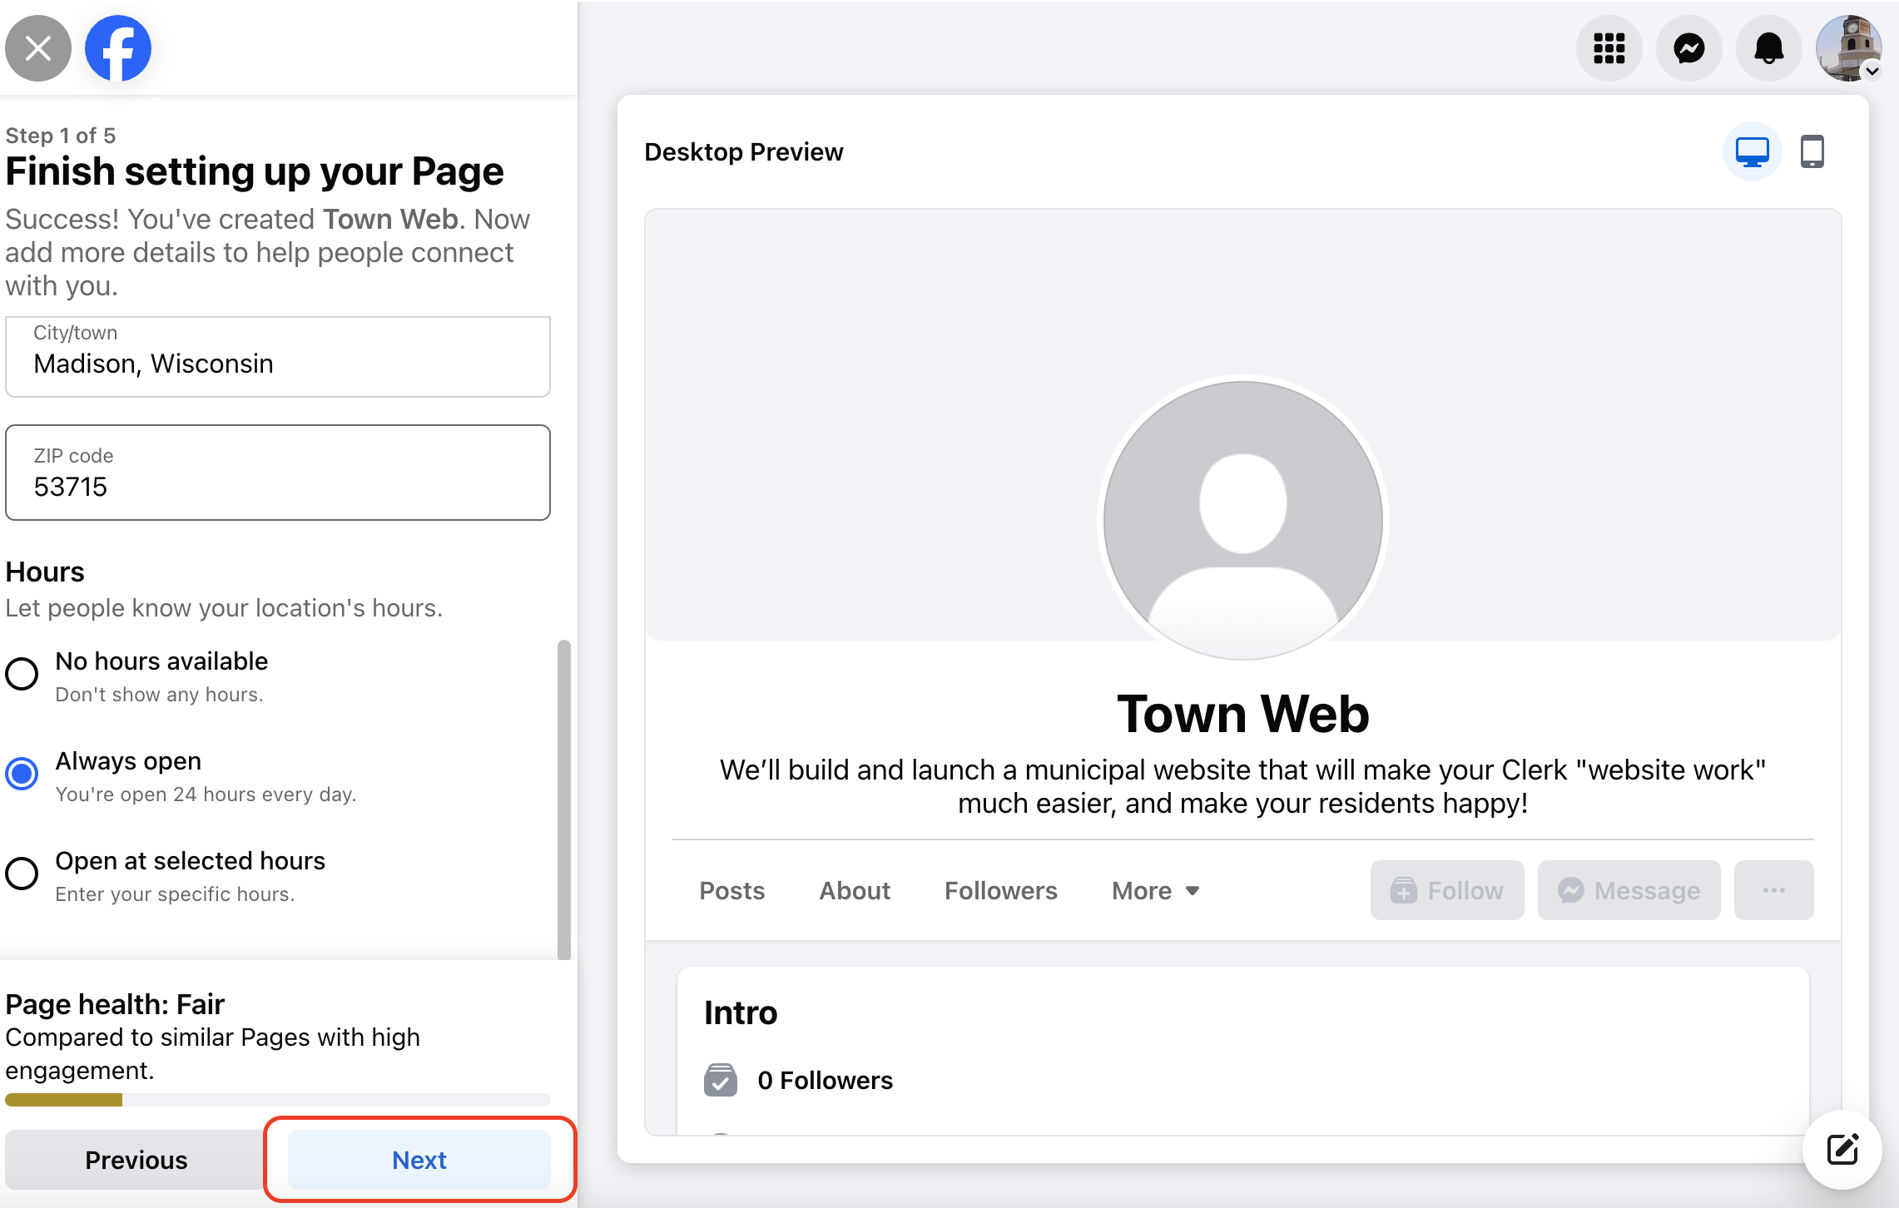Image resolution: width=1899 pixels, height=1208 pixels.
Task: Click the '0 Followers' text in Intro
Action: tap(826, 1080)
